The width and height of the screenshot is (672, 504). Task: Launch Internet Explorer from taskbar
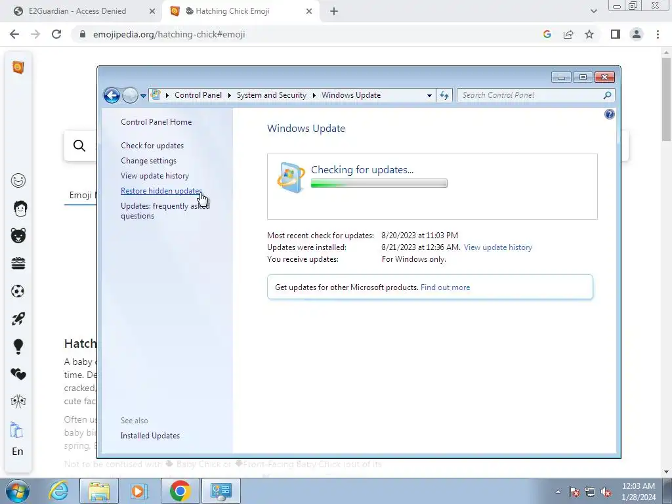[58, 491]
